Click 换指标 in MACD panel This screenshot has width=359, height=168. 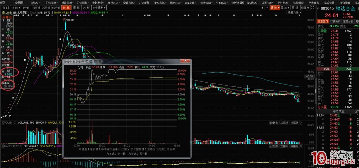pos(295,146)
